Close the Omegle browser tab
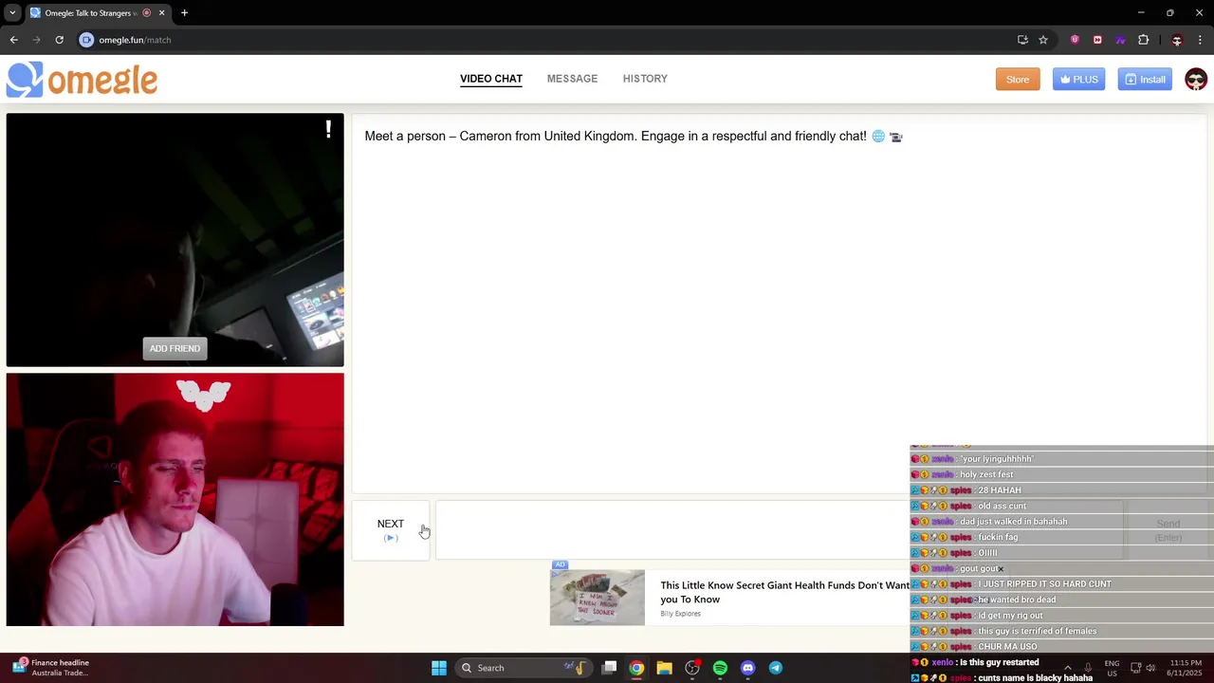 [161, 13]
